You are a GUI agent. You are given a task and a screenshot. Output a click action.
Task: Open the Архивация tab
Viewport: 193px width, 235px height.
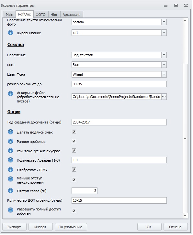(72, 15)
